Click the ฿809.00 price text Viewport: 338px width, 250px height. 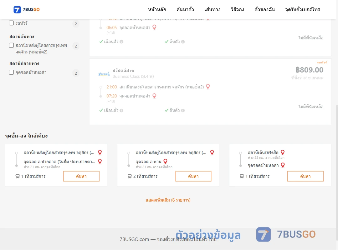pos(309,70)
